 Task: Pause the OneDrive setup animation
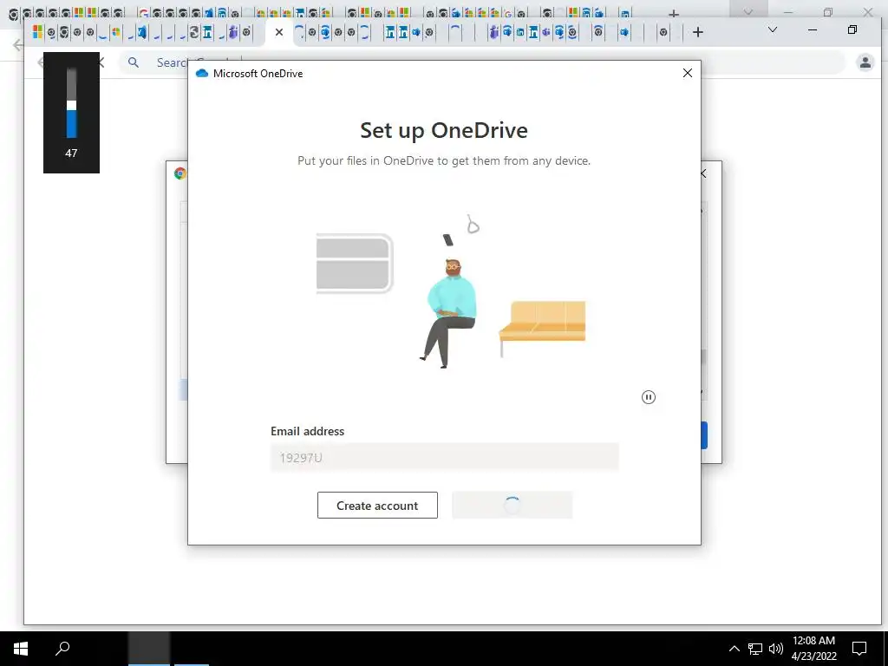pos(649,397)
